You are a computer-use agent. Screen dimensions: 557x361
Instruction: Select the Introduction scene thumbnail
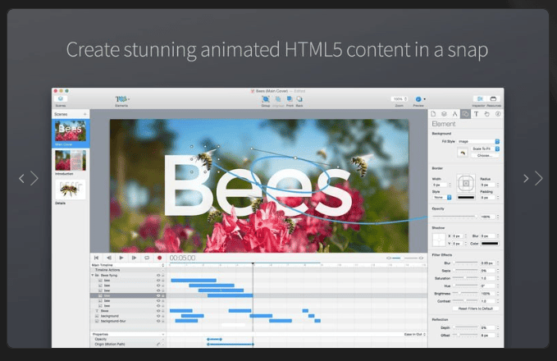[x=71, y=160]
